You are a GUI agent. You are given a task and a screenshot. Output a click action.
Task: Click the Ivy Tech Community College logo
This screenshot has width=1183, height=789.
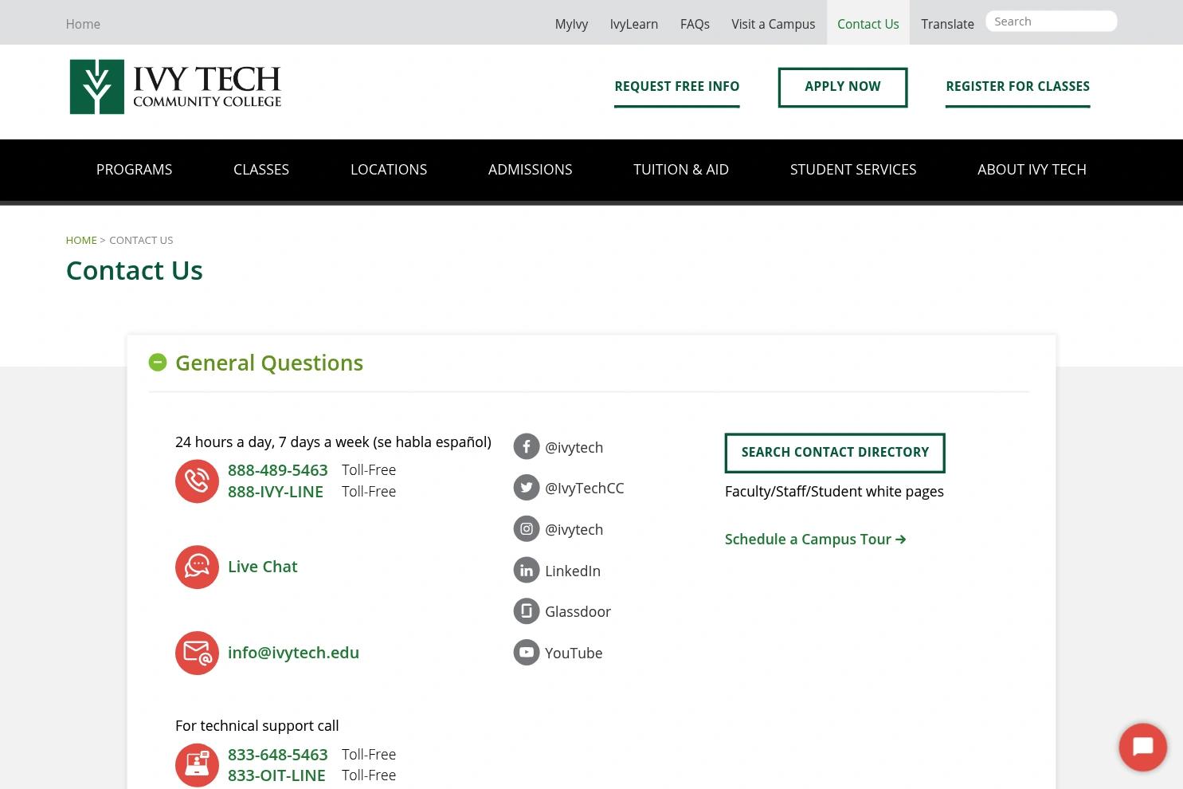coord(175,87)
